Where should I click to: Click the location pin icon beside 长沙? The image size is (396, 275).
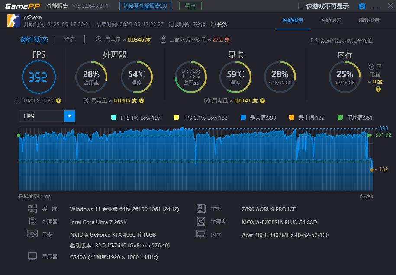point(213,25)
